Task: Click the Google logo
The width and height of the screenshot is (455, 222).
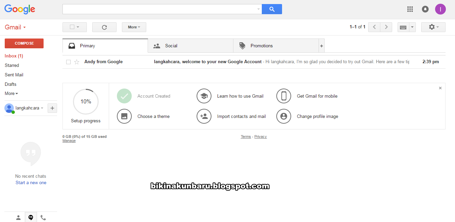Action: click(20, 9)
